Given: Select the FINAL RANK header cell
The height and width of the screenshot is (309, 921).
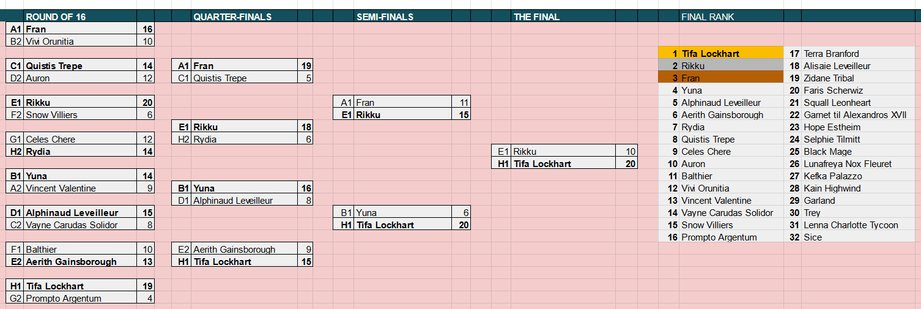Looking at the screenshot, I should point(731,17).
